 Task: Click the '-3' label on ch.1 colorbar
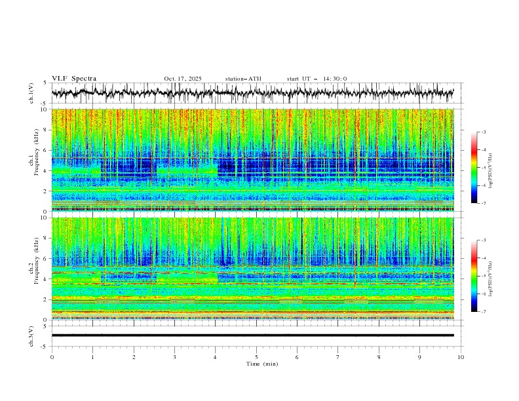coord(484,132)
